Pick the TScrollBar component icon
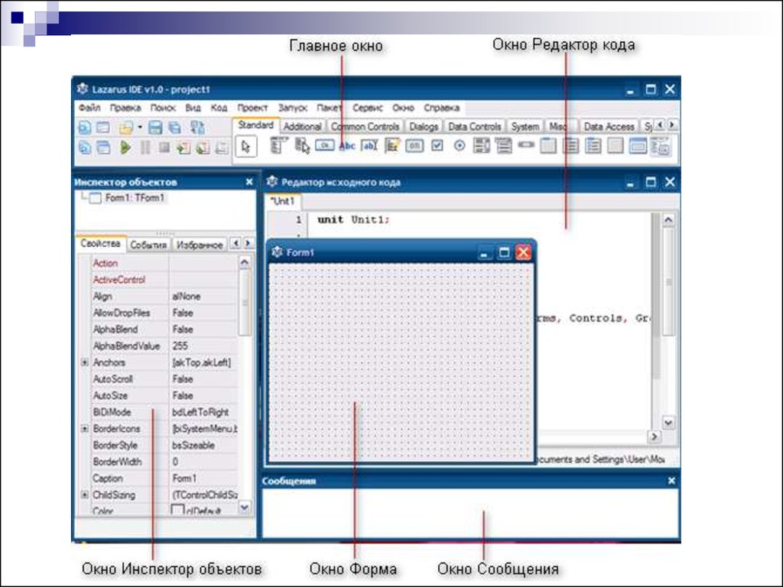 [526, 144]
